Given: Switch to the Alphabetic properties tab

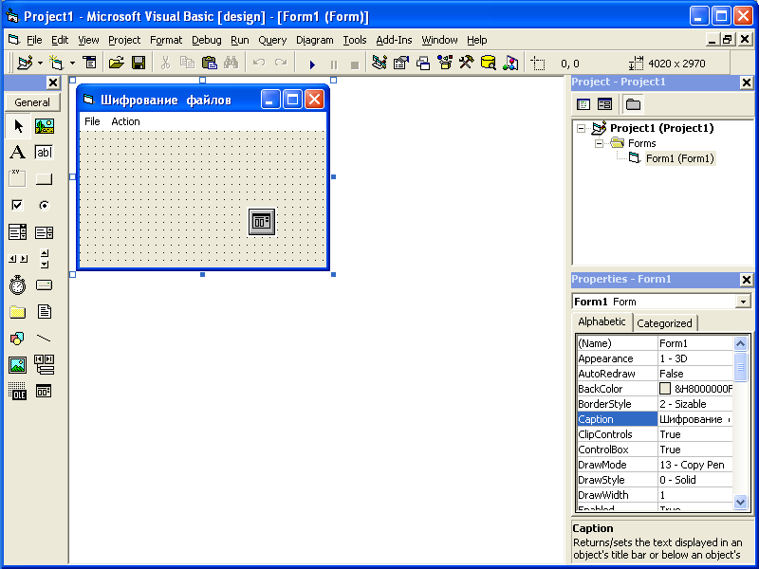Looking at the screenshot, I should pos(602,321).
